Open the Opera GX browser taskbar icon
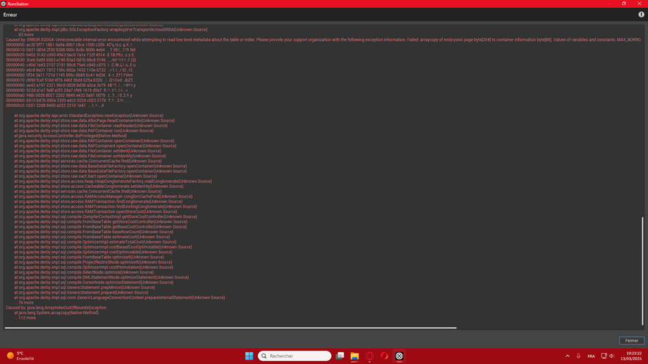 pyautogui.click(x=369, y=356)
